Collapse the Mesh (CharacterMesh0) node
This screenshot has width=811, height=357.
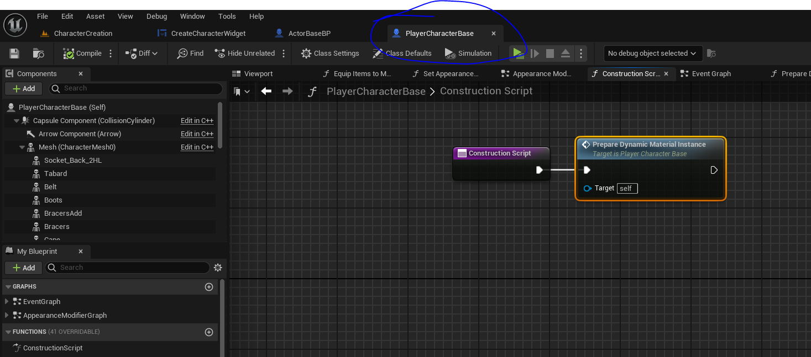pyautogui.click(x=22, y=147)
